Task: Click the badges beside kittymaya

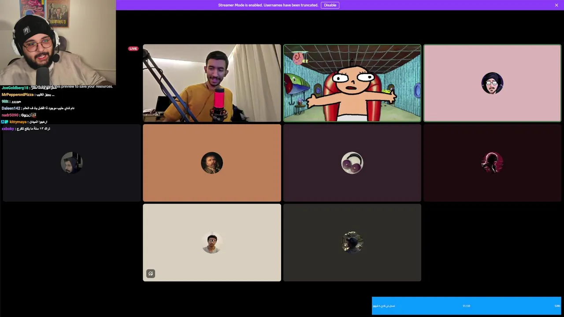Action: tap(5, 122)
